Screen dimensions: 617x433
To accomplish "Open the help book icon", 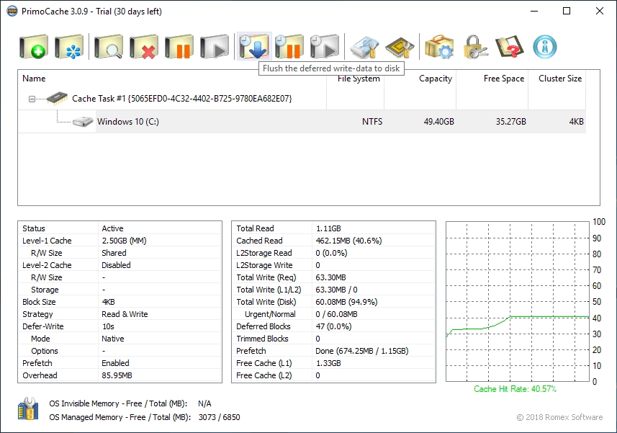I will 510,46.
